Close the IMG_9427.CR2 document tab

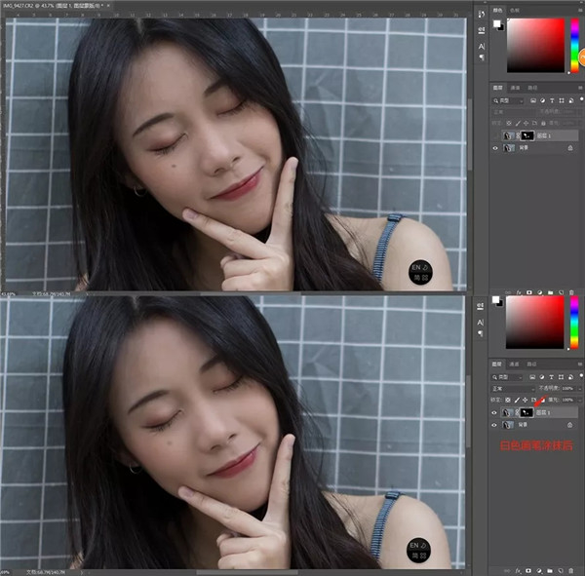click(108, 6)
